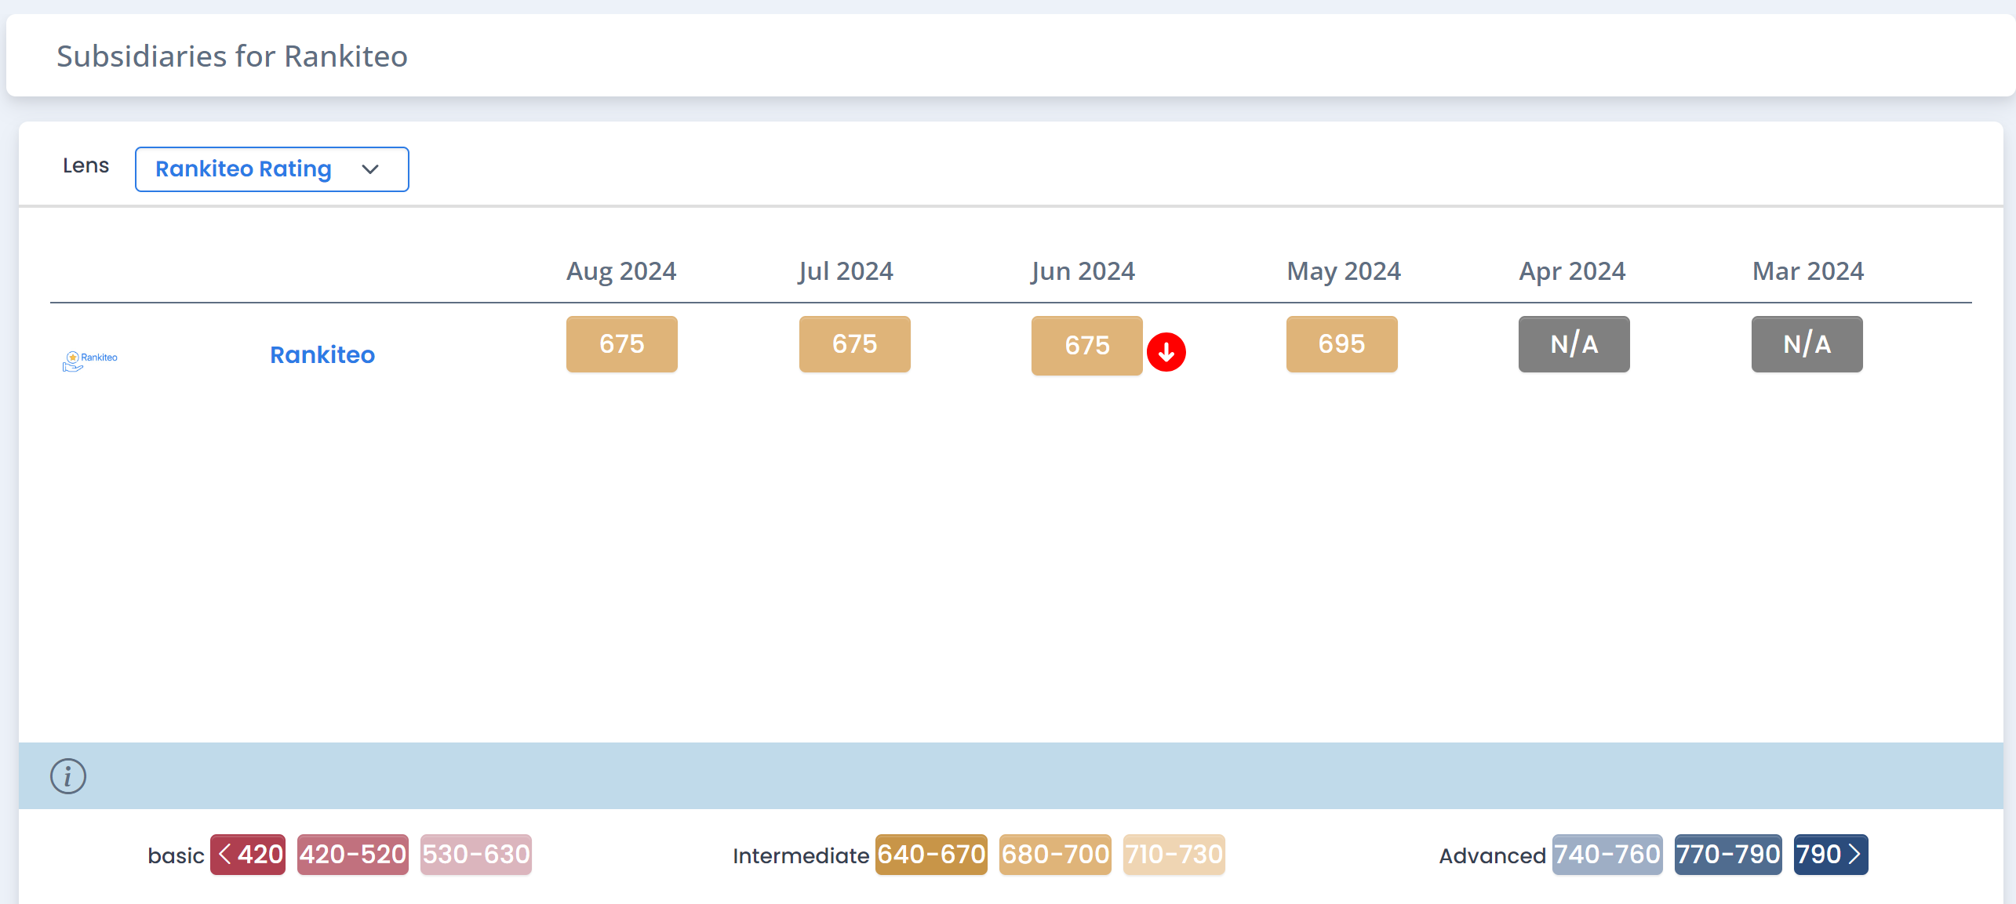The image size is (2016, 904).
Task: Click the Jun 2024 score badge 675
Action: coord(1086,346)
